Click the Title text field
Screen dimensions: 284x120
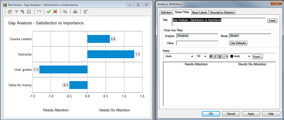219,22
